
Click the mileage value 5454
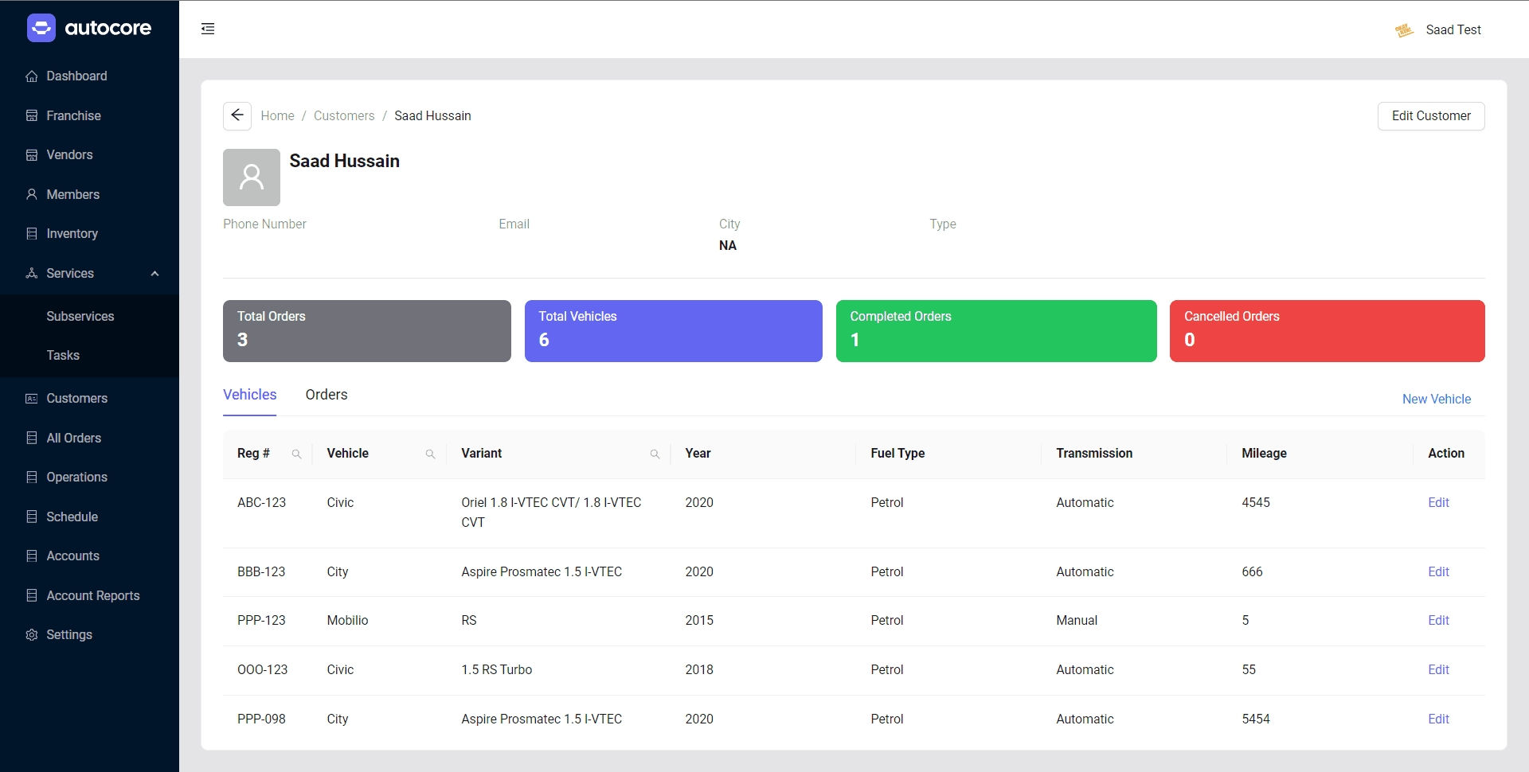pyautogui.click(x=1256, y=719)
